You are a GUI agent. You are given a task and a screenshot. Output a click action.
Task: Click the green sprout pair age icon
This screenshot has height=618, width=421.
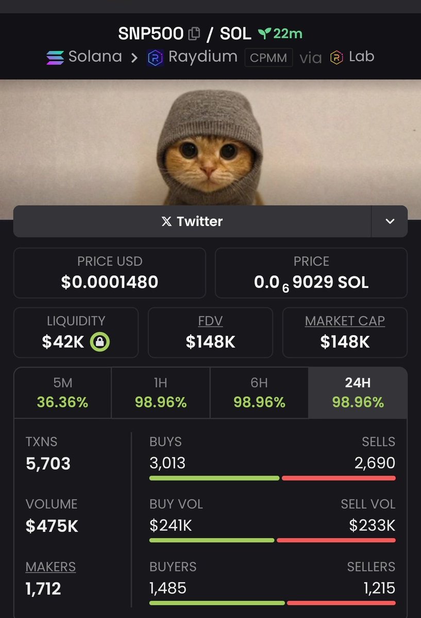264,34
